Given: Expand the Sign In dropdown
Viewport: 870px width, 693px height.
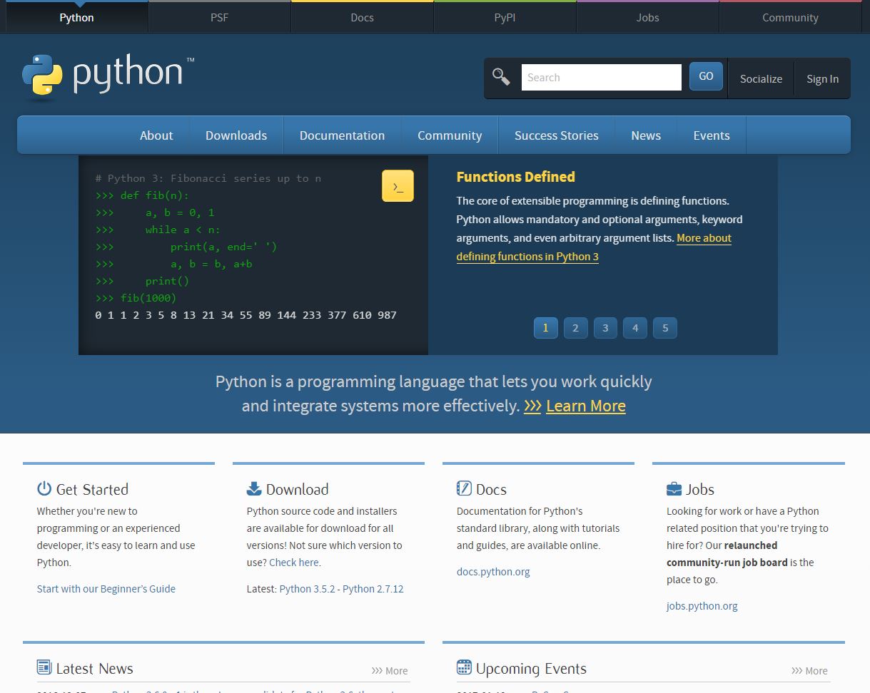Looking at the screenshot, I should coord(822,78).
